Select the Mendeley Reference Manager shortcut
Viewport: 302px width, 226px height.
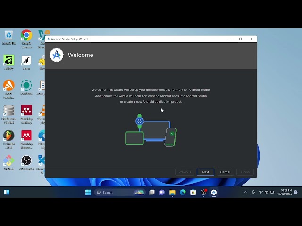[26, 140]
